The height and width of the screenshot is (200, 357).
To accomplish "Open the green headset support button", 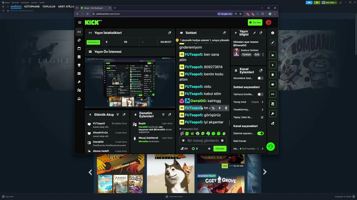I will (271, 146).
